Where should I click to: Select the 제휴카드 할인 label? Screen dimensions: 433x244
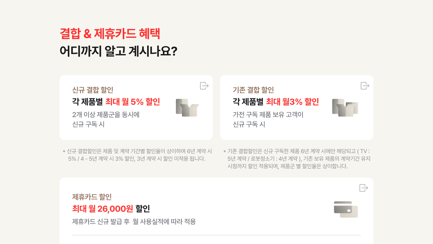(92, 197)
